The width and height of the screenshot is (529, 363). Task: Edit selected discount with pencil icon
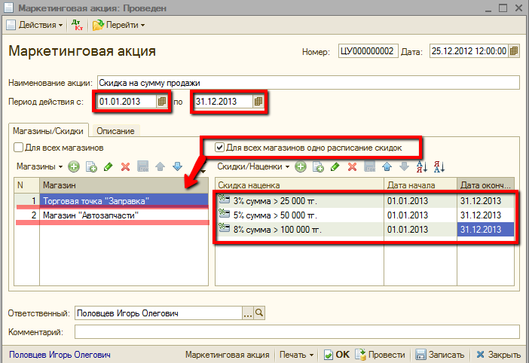coord(335,166)
